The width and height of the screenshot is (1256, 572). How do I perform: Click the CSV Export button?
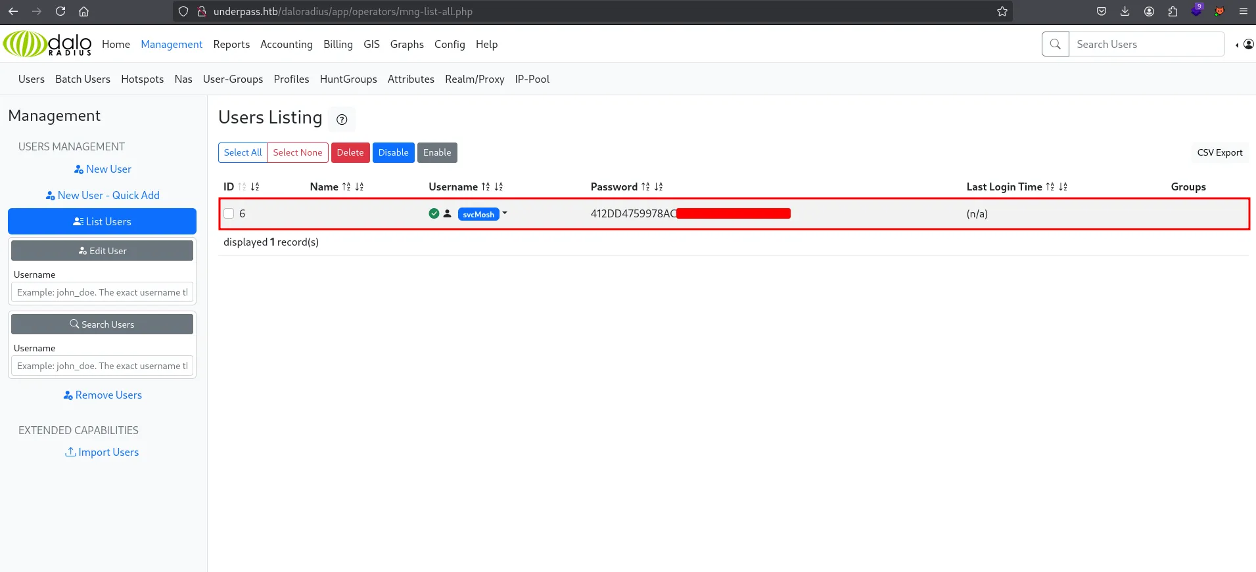point(1219,152)
